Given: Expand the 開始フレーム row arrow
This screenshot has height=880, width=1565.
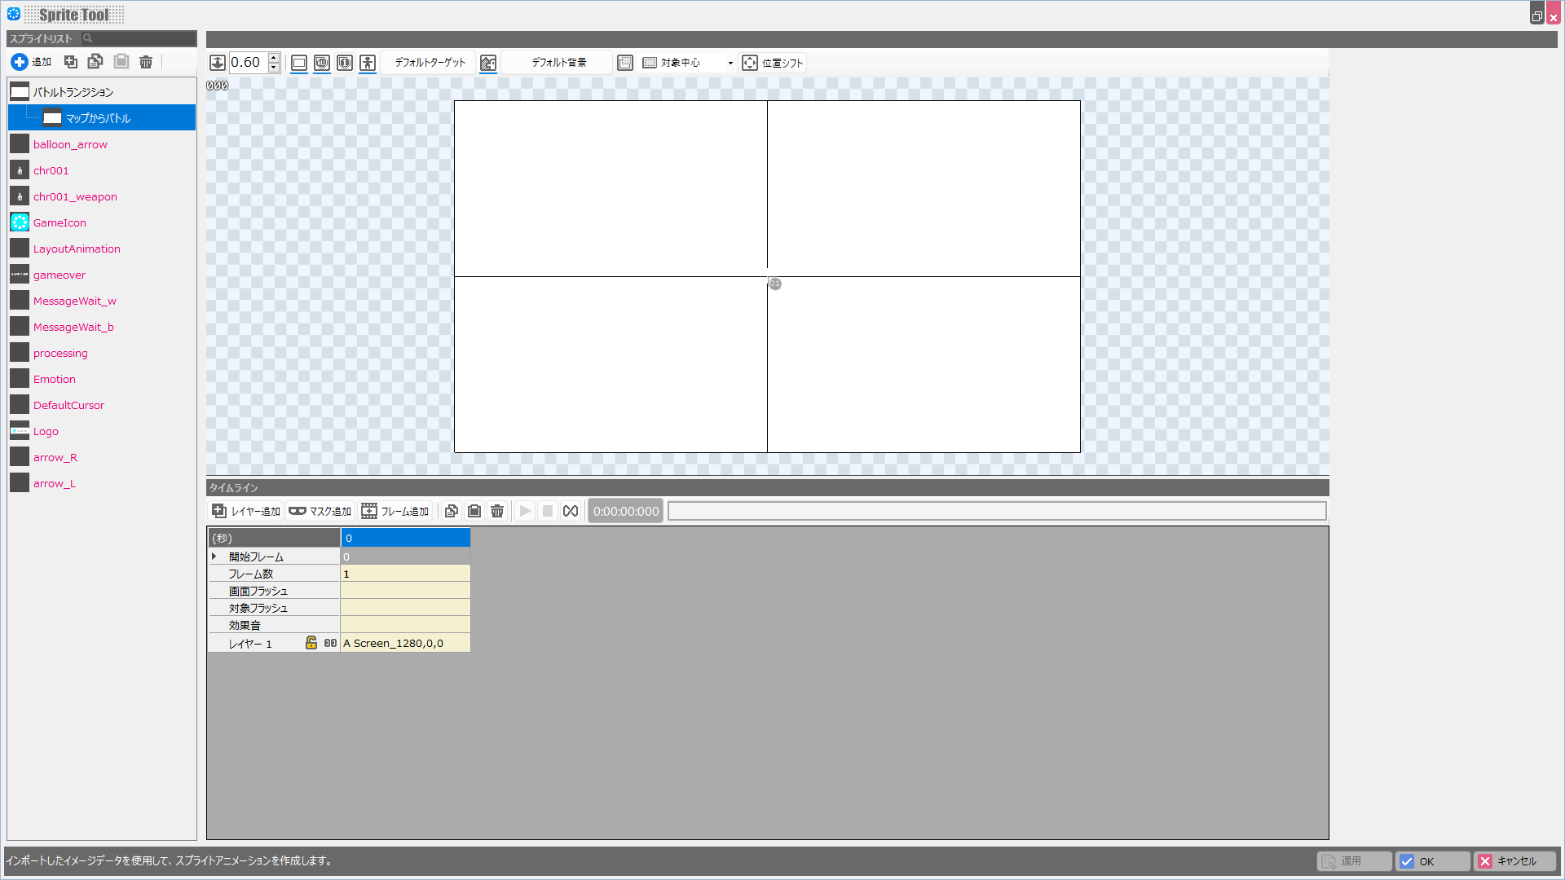Looking at the screenshot, I should pyautogui.click(x=214, y=557).
